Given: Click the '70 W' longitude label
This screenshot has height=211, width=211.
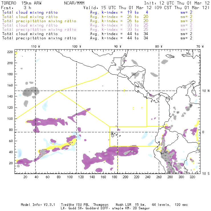Looking at the screenshot, I should 200,46.
